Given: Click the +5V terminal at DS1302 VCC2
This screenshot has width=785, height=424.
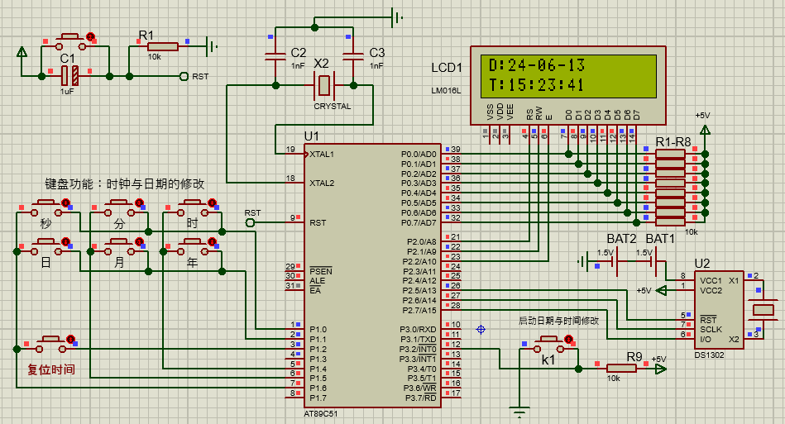Looking at the screenshot, I should click(662, 290).
